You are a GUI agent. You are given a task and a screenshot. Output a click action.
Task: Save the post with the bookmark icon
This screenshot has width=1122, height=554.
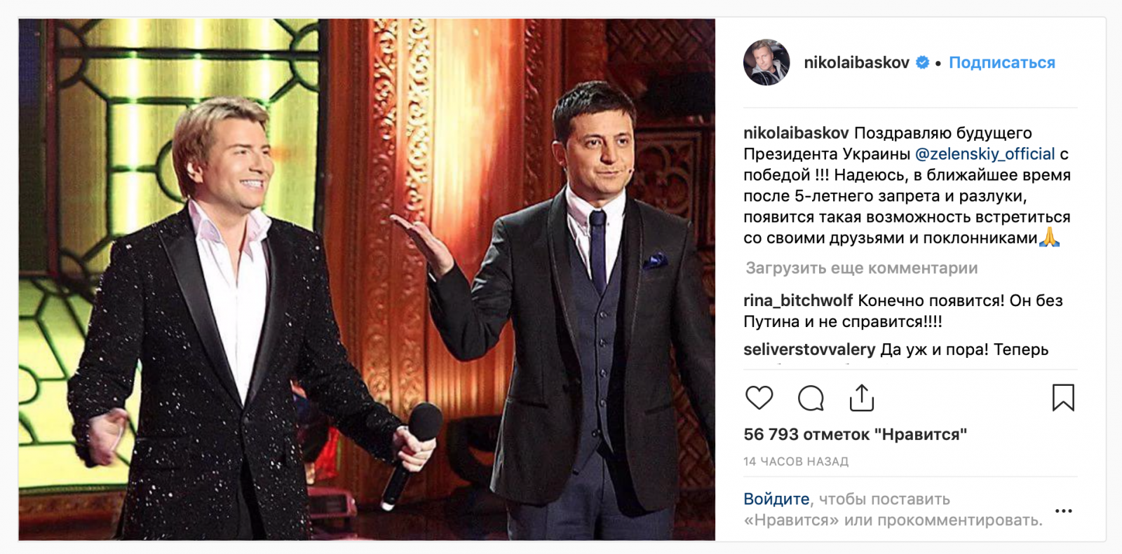[x=1063, y=397]
